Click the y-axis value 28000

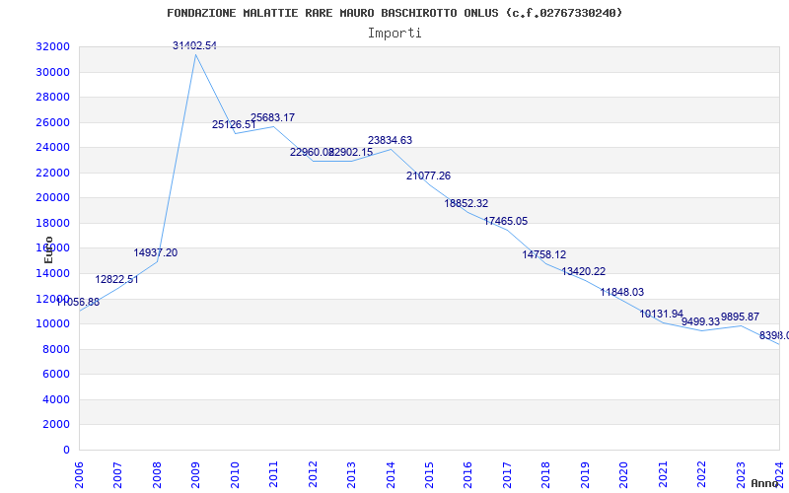(52, 97)
